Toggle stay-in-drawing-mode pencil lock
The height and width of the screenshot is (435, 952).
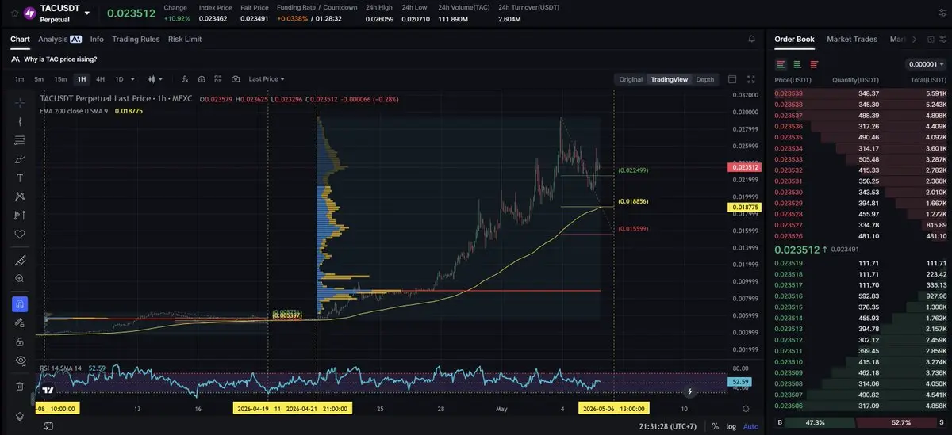tap(20, 322)
